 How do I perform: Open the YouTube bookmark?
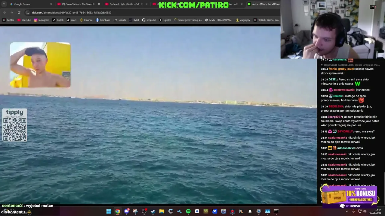click(x=24, y=20)
